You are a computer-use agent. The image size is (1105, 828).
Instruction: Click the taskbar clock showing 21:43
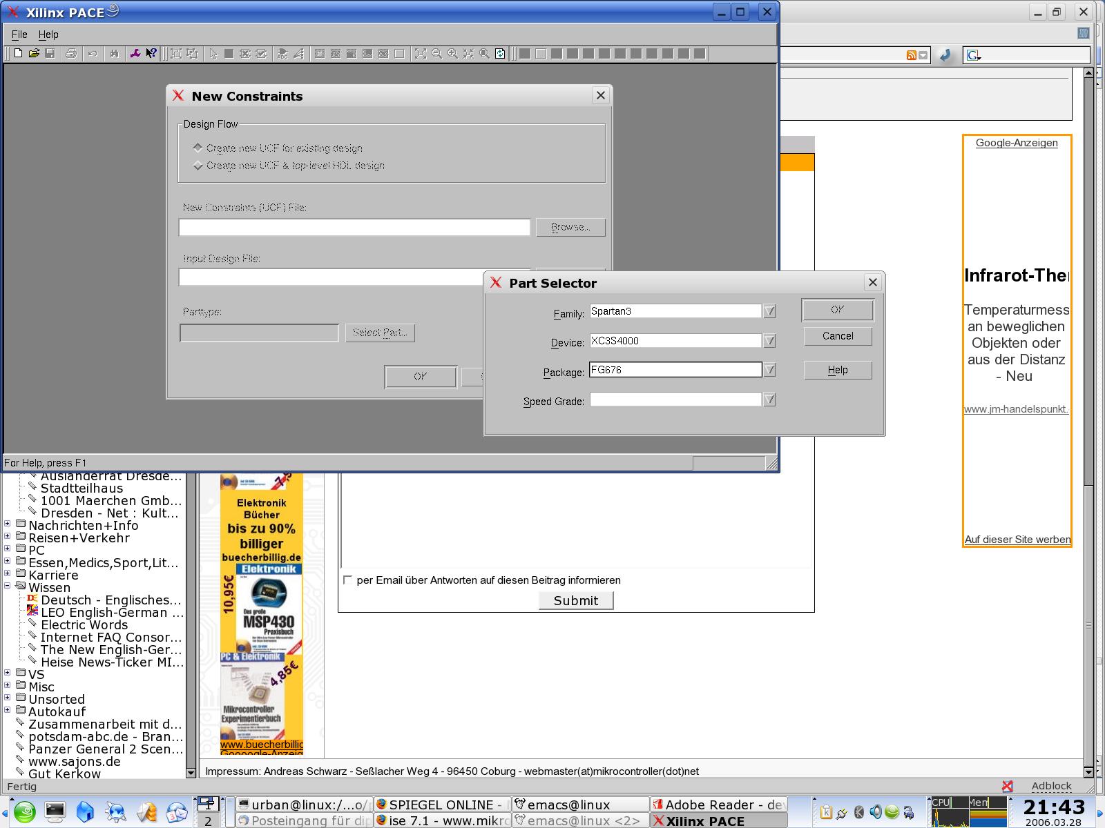1054,807
